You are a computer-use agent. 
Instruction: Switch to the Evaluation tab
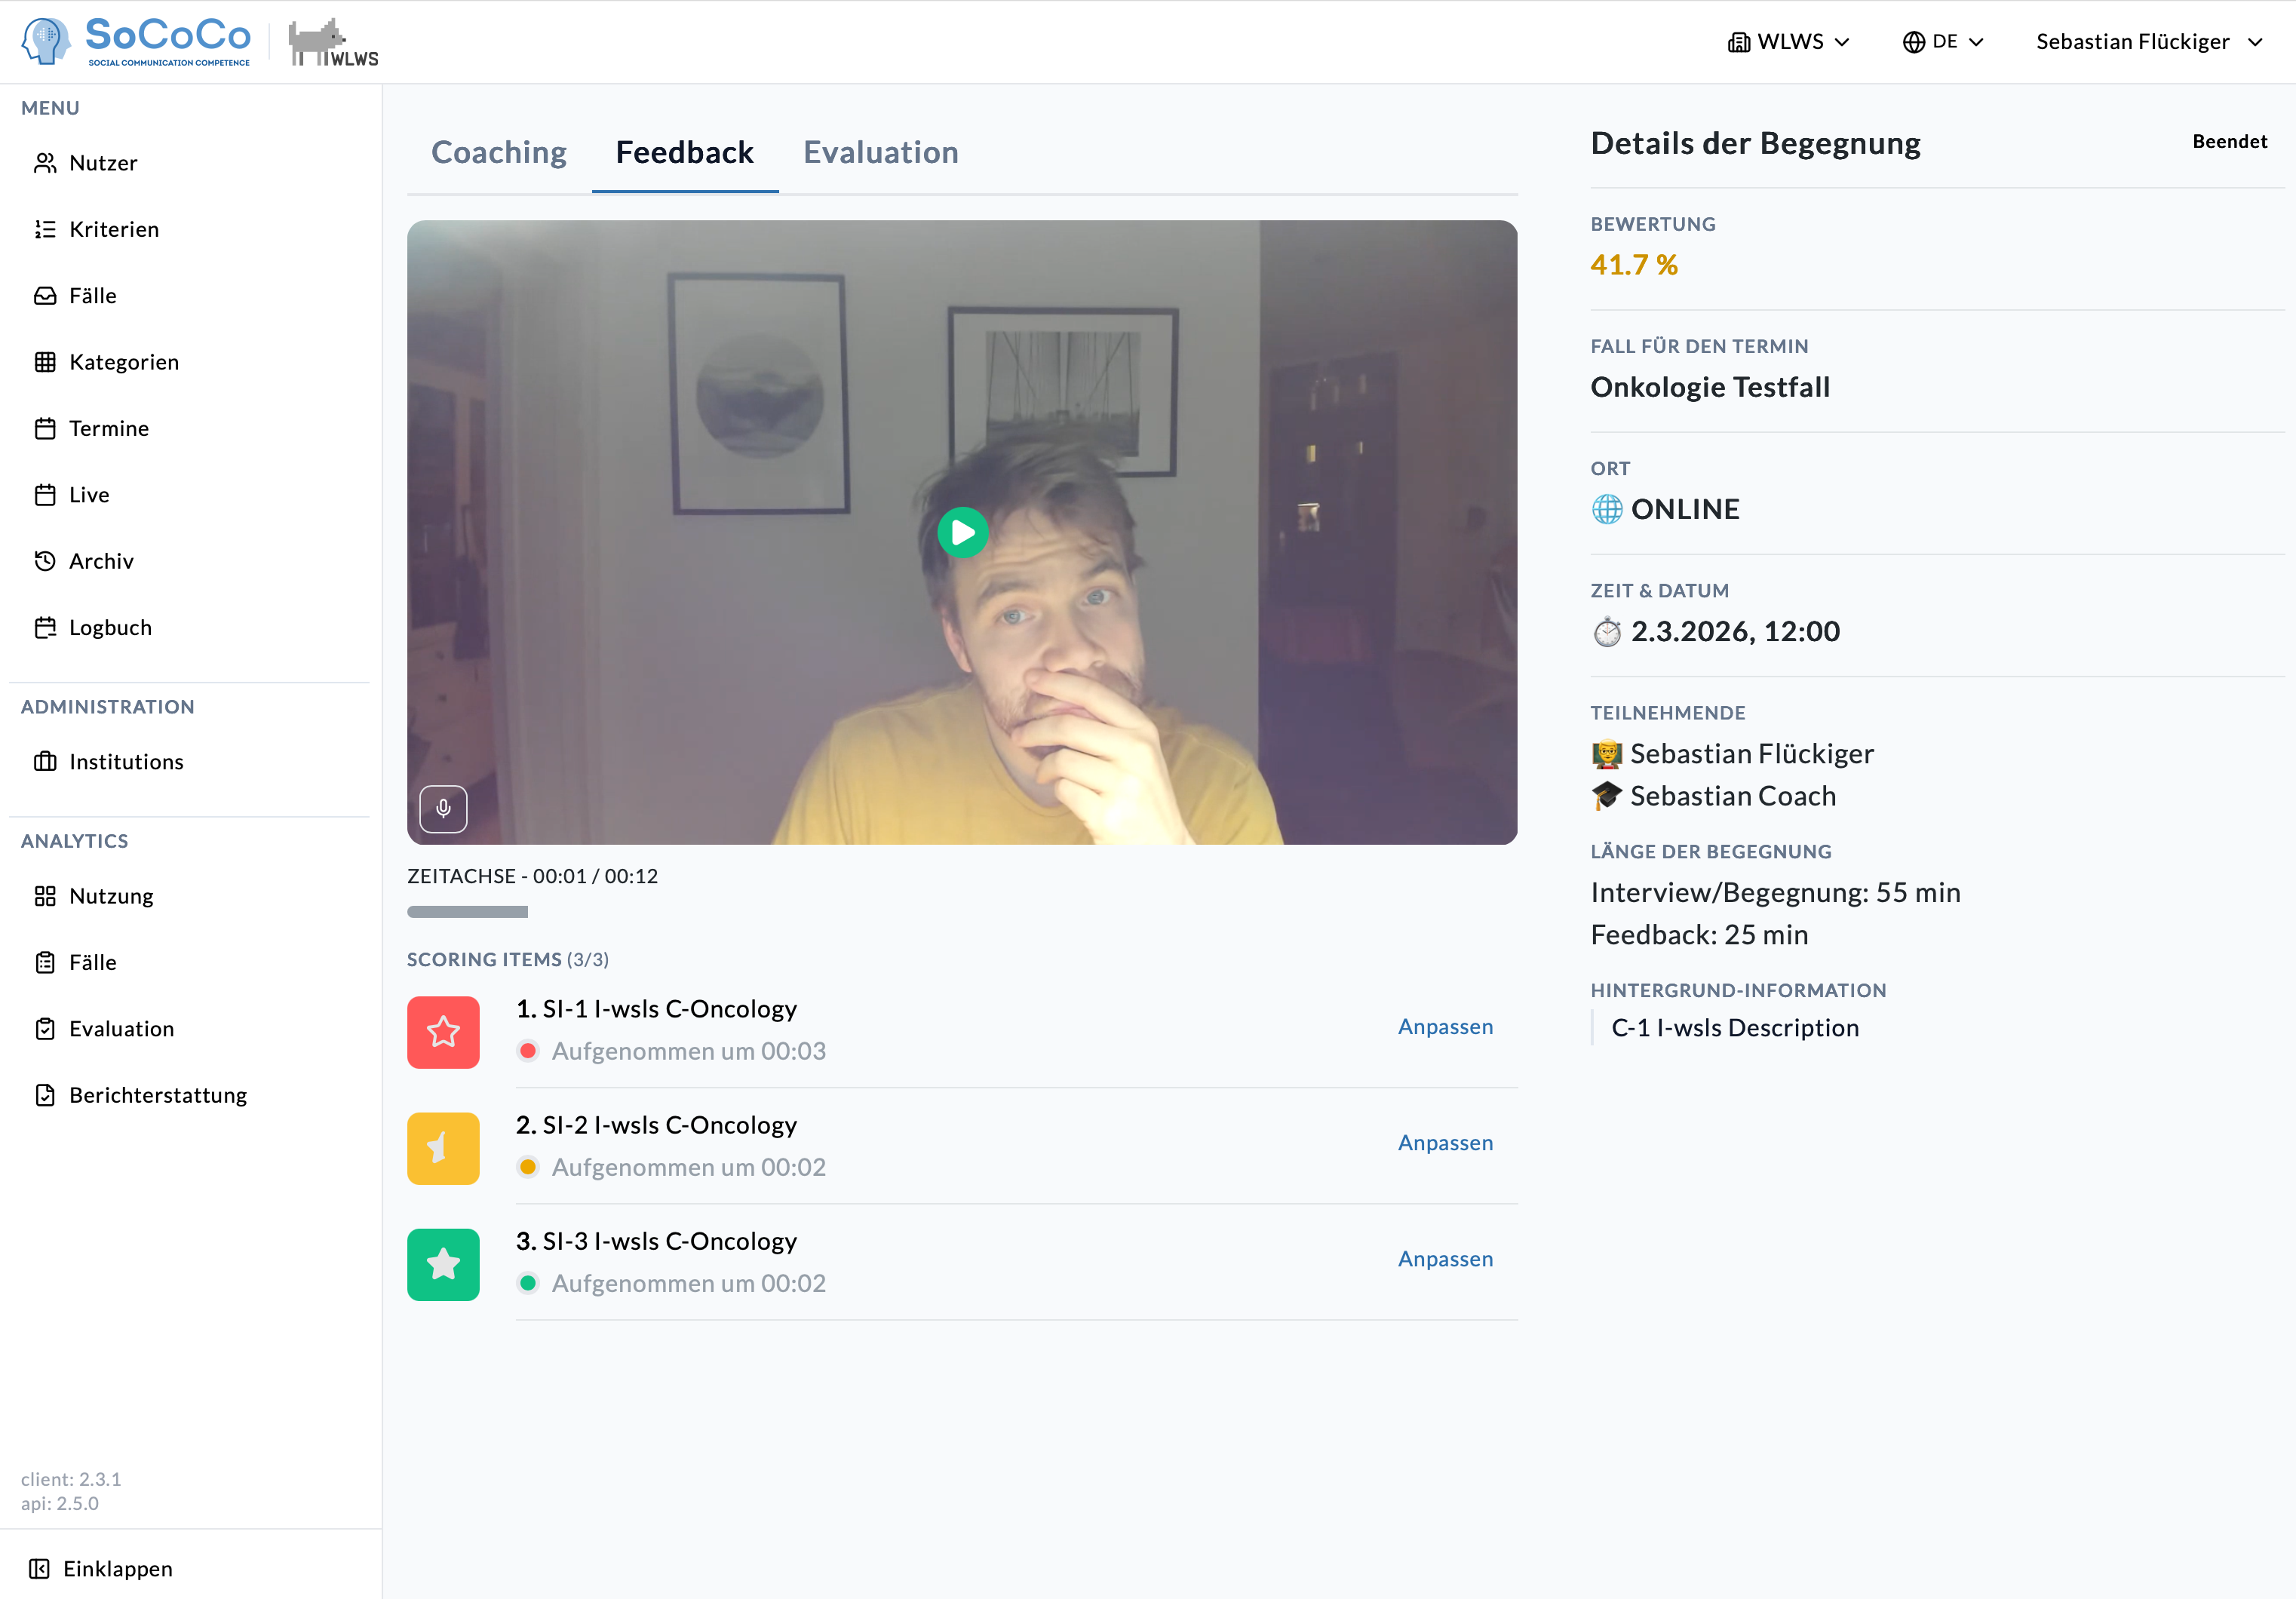click(x=880, y=152)
